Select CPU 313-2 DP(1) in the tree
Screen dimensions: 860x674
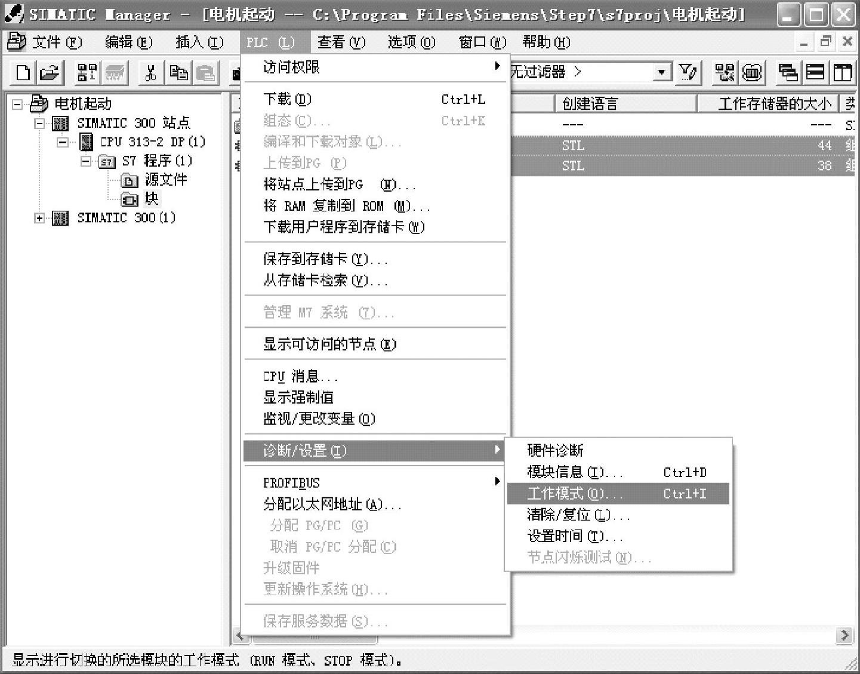click(152, 142)
